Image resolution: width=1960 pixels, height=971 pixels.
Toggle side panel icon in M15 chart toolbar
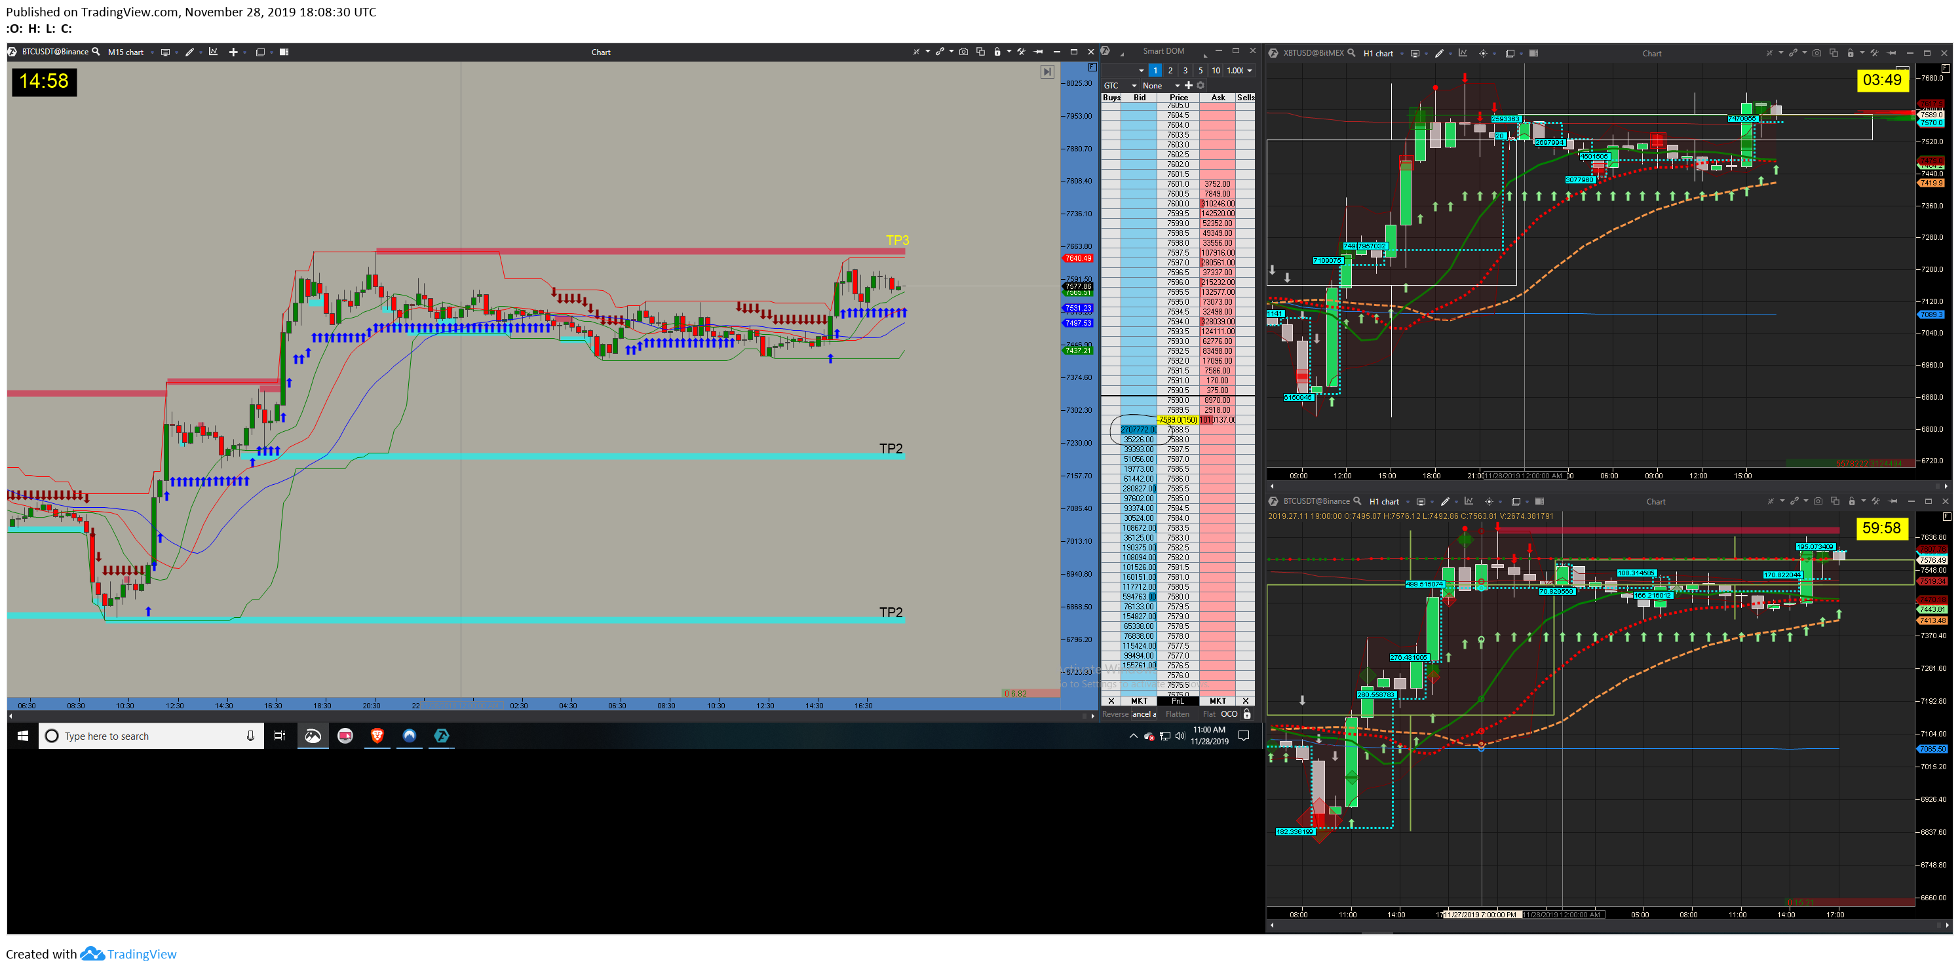click(284, 52)
